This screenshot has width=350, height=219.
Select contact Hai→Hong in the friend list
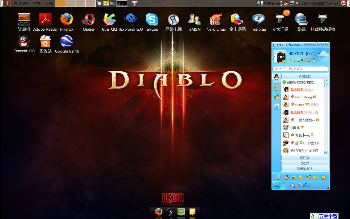[303, 97]
